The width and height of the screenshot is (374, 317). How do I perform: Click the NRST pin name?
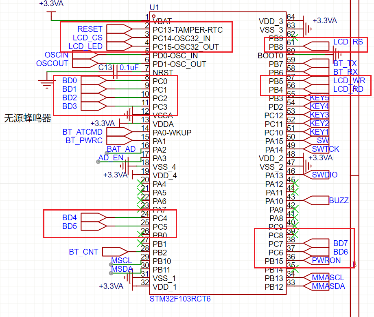click(x=163, y=73)
